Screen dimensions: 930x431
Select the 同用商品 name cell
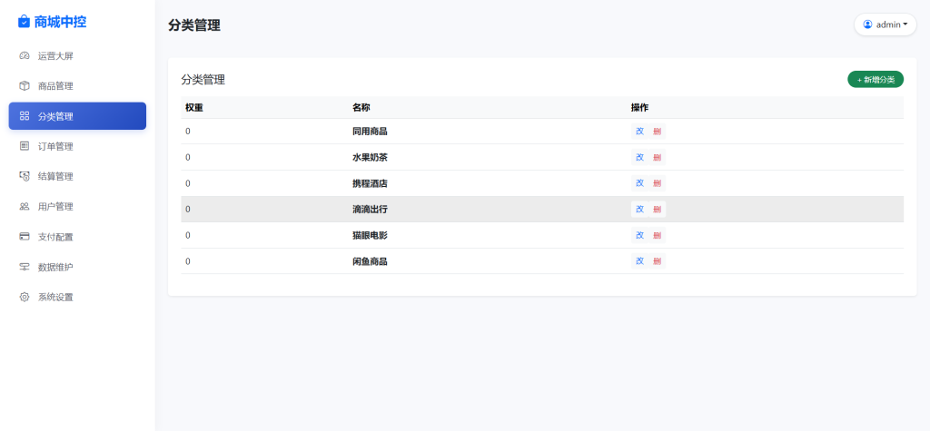370,132
